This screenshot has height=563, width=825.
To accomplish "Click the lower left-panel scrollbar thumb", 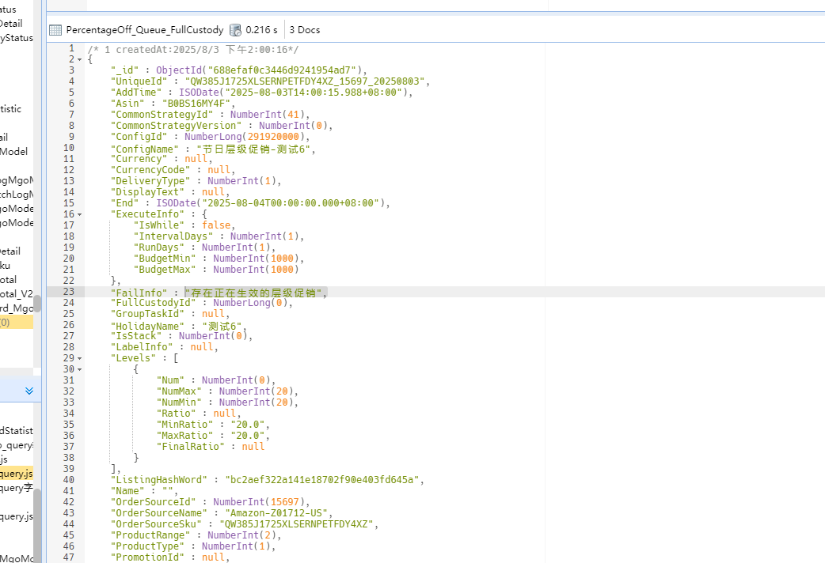I will [x=37, y=526].
